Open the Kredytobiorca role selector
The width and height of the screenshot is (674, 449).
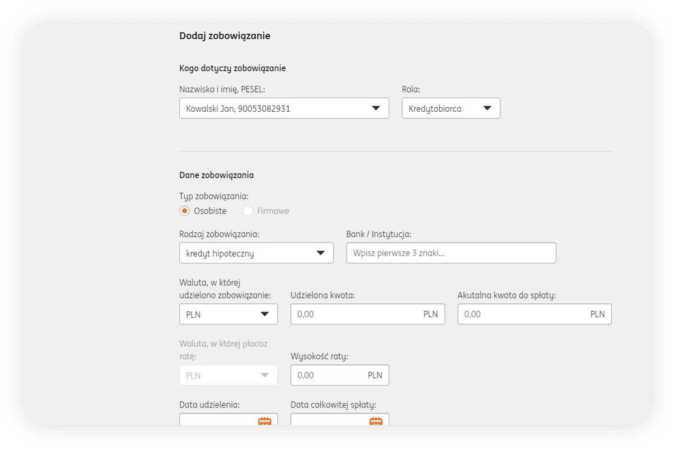[x=444, y=108]
